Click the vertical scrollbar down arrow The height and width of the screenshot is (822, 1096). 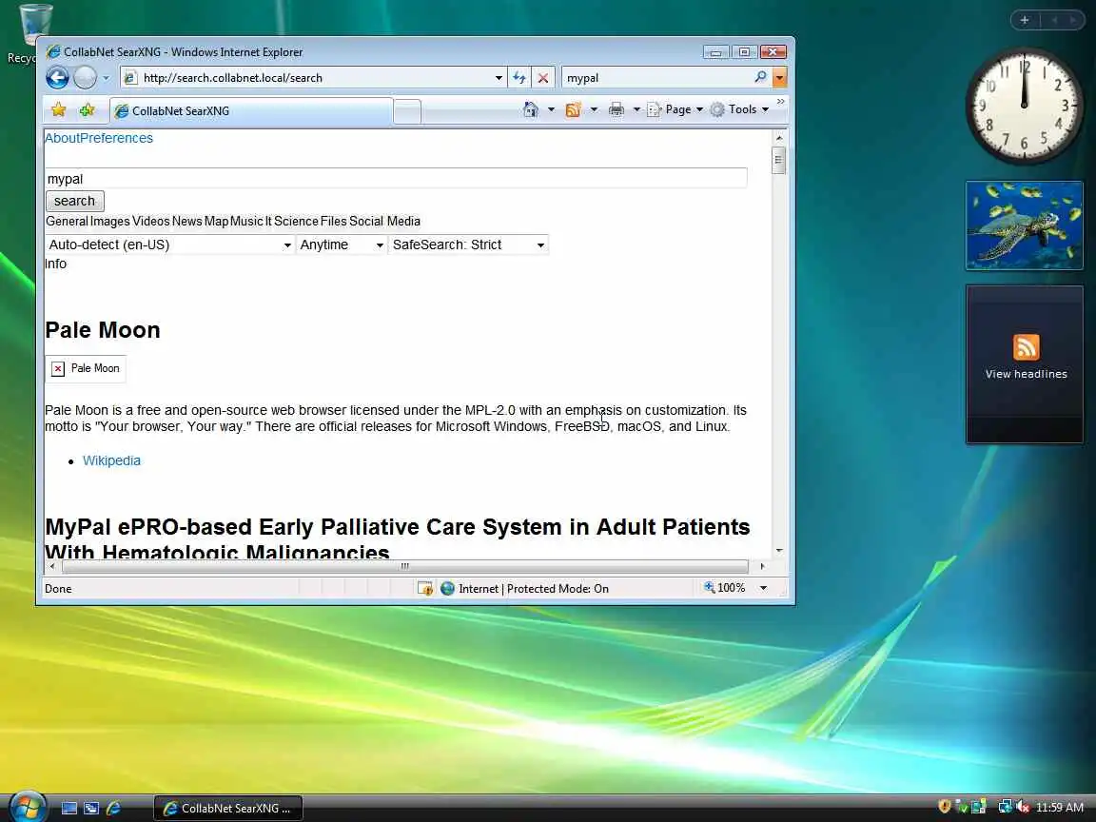(778, 552)
